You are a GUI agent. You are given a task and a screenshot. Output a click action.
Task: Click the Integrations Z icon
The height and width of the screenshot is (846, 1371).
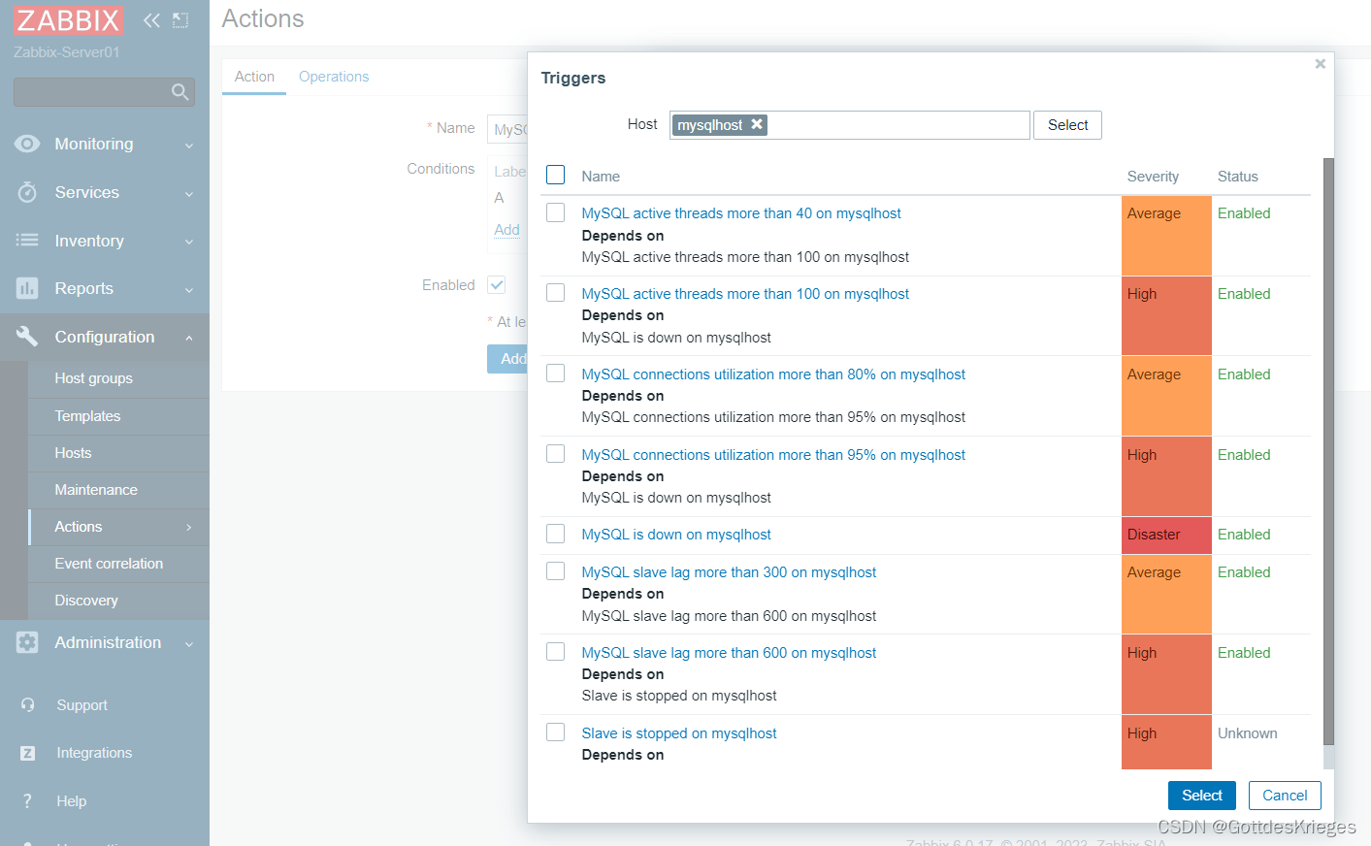tap(27, 753)
